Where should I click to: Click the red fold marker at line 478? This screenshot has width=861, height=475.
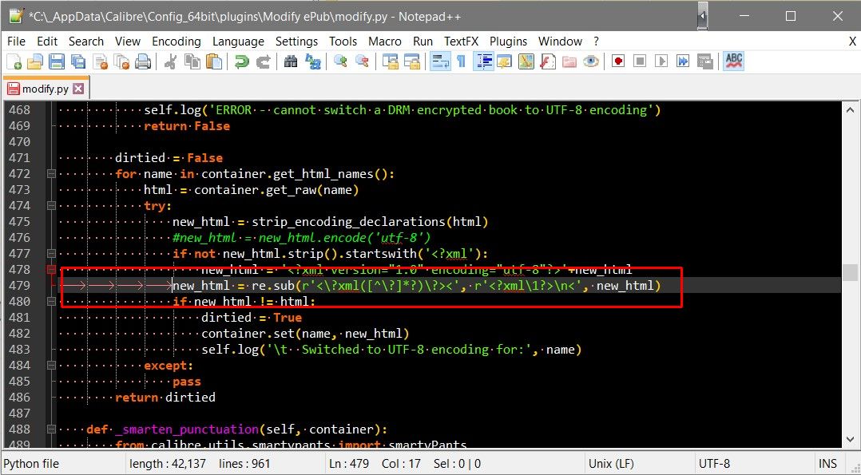pos(51,270)
